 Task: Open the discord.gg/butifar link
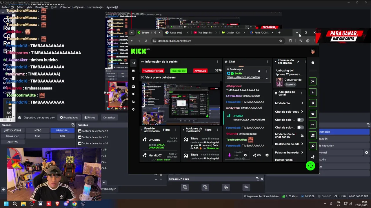click(245, 77)
